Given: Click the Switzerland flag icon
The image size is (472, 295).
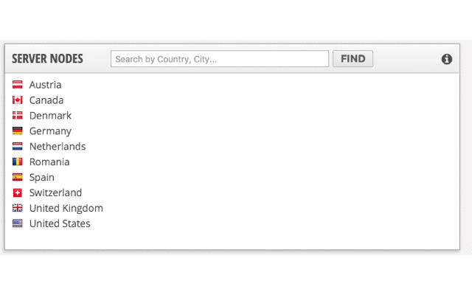Looking at the screenshot, I should point(18,193).
